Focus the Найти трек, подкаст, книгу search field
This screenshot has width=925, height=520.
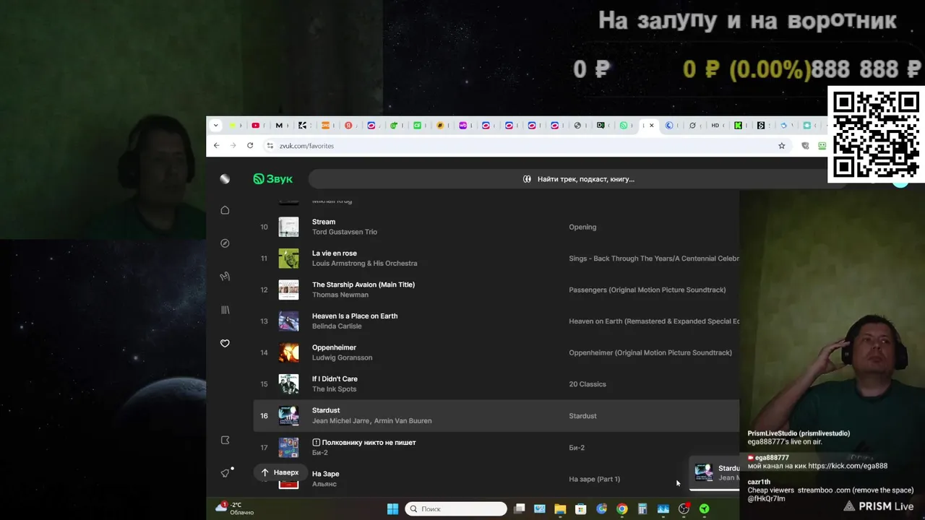578,179
